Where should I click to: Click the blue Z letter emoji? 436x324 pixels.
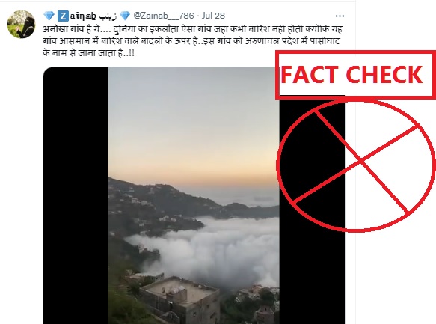pyautogui.click(x=63, y=16)
